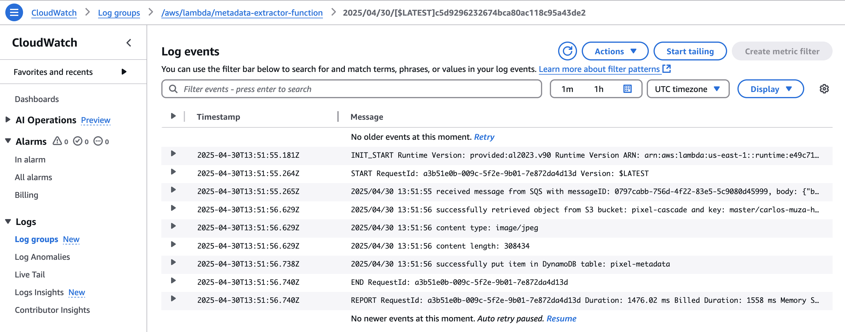Expand all log event rows from header arrow
Screen dimensions: 845x332
173,116
